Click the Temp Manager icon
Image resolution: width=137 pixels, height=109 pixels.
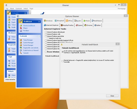[x=21, y=40]
